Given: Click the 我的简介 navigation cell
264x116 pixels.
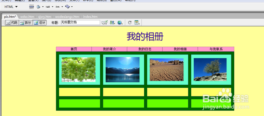Looking at the screenshot, I should pos(110,49).
